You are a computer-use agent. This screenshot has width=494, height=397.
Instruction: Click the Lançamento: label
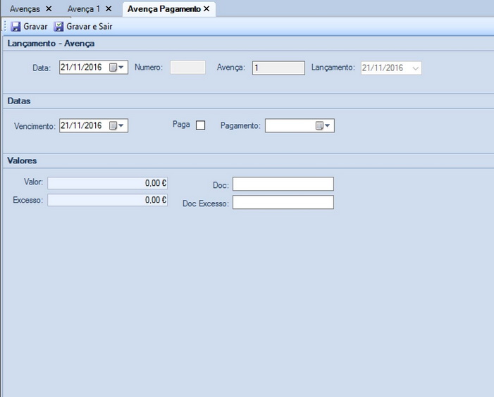(x=333, y=68)
